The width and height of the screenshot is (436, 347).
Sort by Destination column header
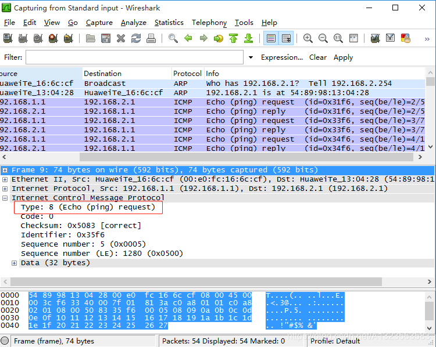[x=127, y=74]
